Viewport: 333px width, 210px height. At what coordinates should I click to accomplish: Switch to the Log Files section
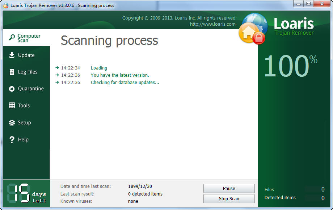tap(28, 72)
